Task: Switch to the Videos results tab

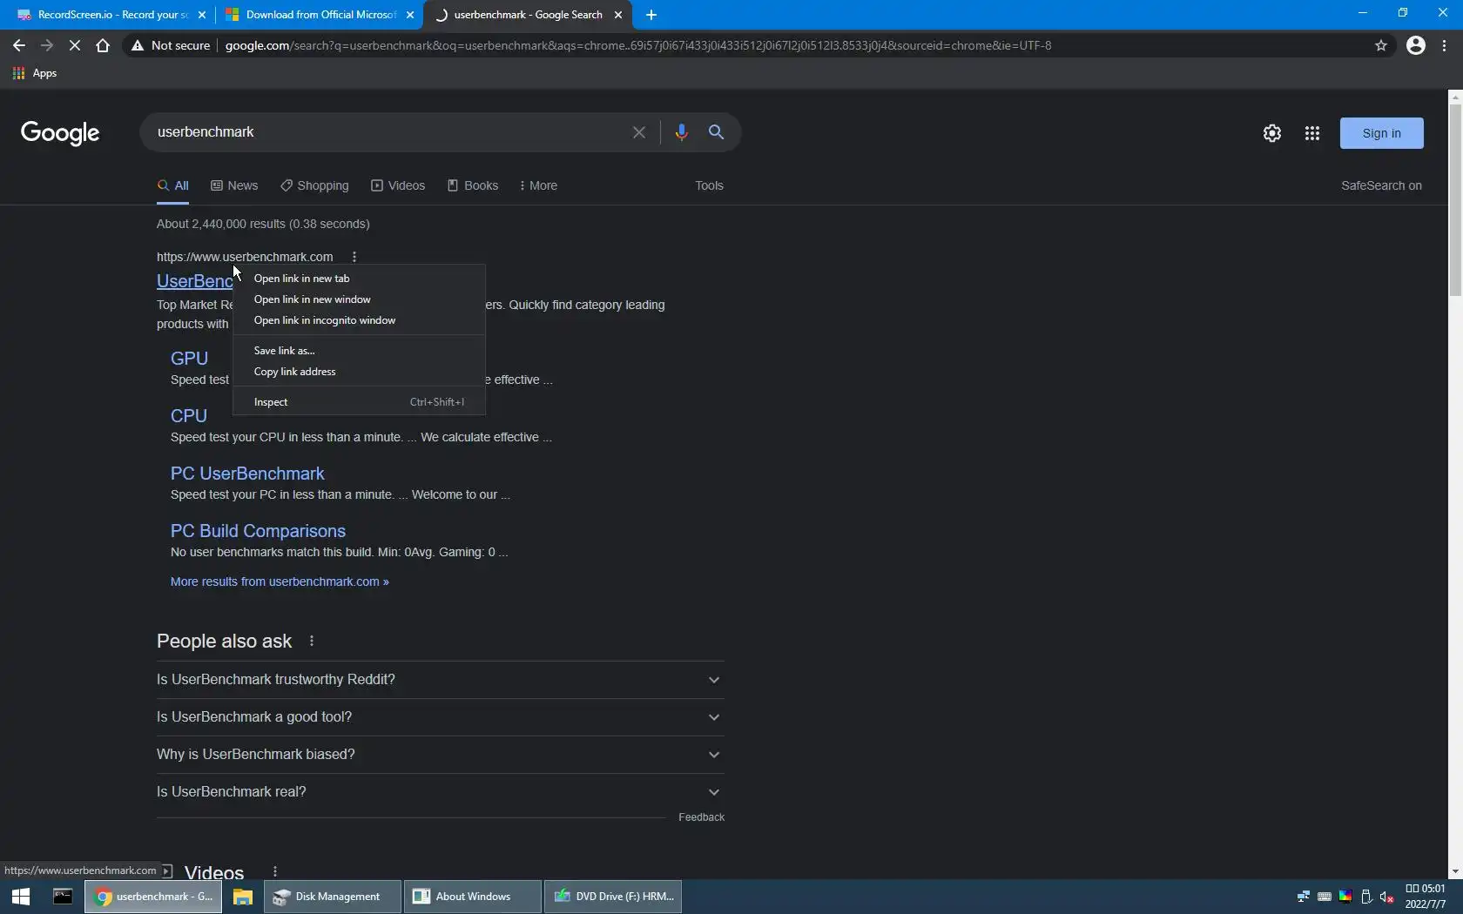Action: (398, 185)
